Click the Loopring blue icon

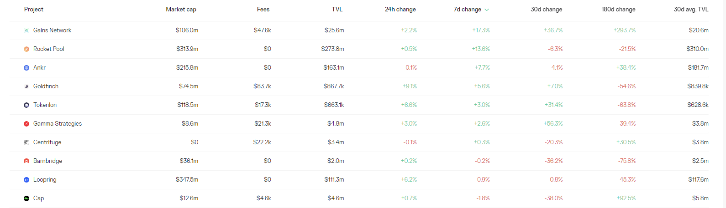(x=26, y=180)
